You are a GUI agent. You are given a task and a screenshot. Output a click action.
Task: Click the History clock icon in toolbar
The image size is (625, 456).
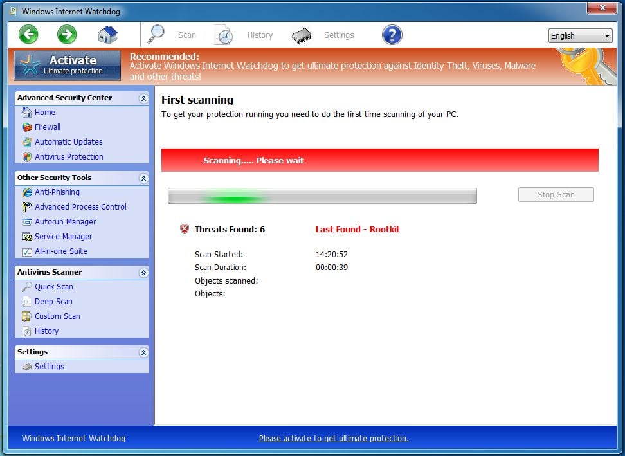(x=224, y=35)
